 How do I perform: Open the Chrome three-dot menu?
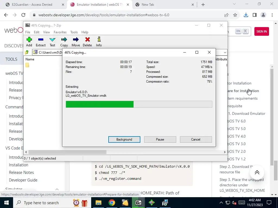pyautogui.click(x=272, y=15)
